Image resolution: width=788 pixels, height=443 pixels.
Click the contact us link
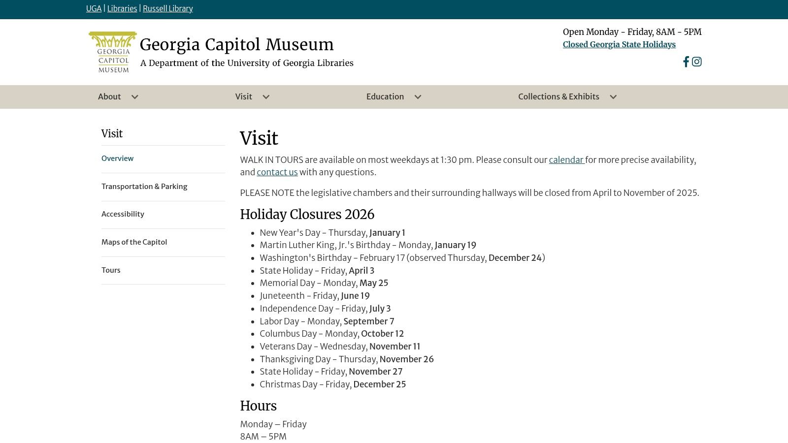[x=277, y=172]
